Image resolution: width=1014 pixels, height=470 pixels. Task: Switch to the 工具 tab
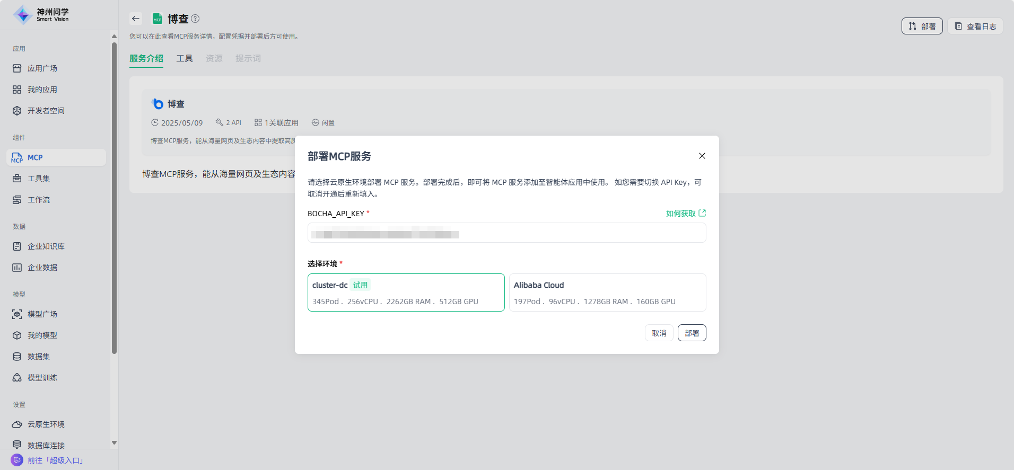coord(185,58)
